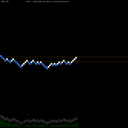Click the 'Closing Daily data' header text

coord(39,2)
